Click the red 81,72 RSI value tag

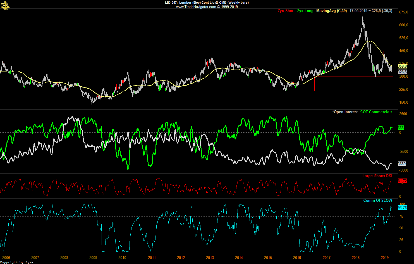click(x=402, y=181)
